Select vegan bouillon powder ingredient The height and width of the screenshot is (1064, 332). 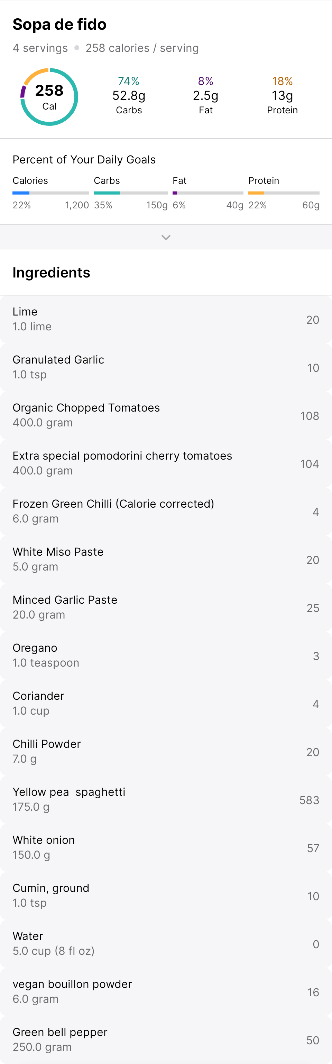pos(166,991)
